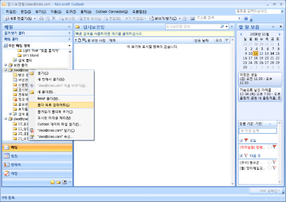Go to next month in the calendar
The height and width of the screenshot is (202, 286).
[x=279, y=34]
